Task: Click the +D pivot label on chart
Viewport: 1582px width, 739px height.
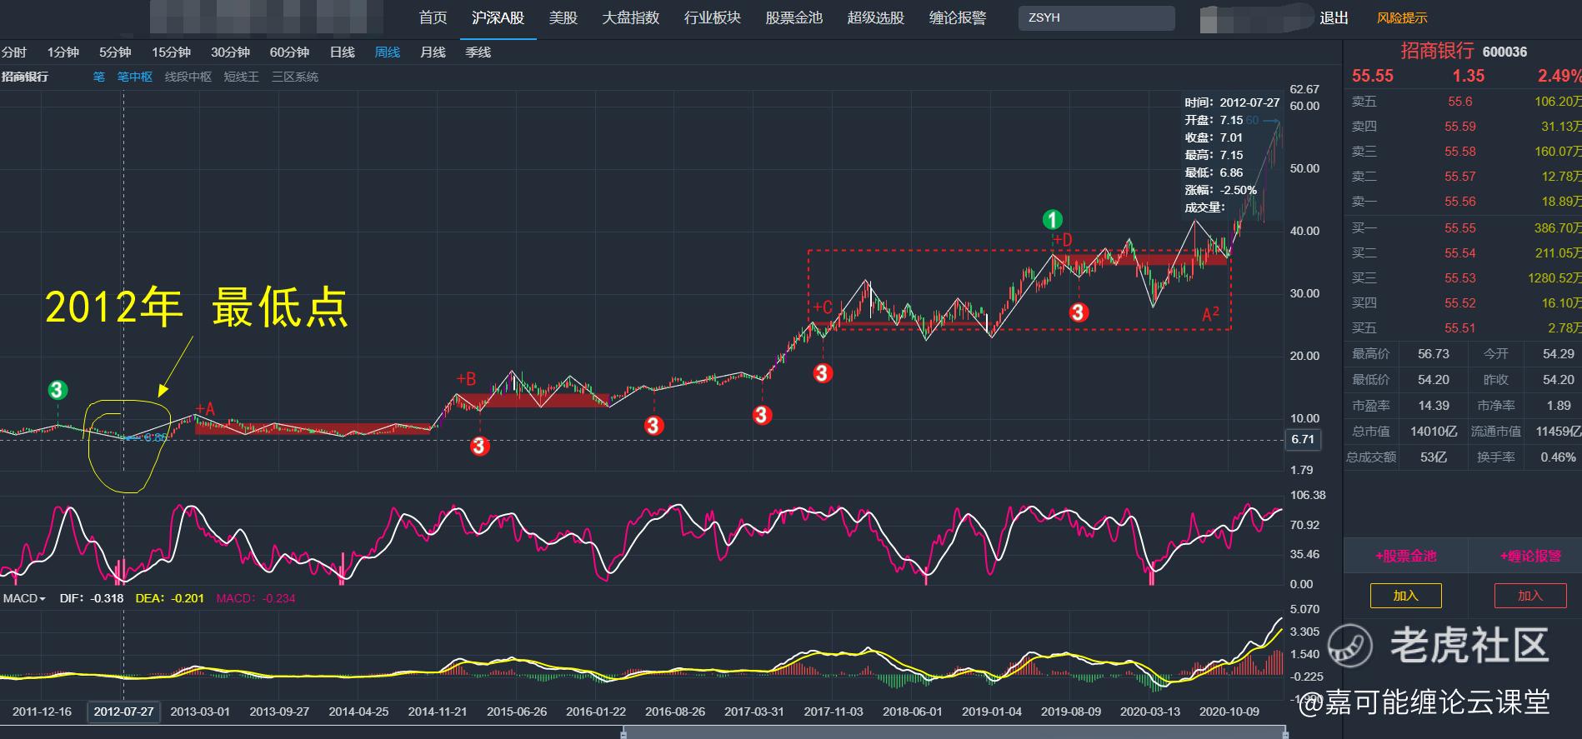Action: [1062, 240]
